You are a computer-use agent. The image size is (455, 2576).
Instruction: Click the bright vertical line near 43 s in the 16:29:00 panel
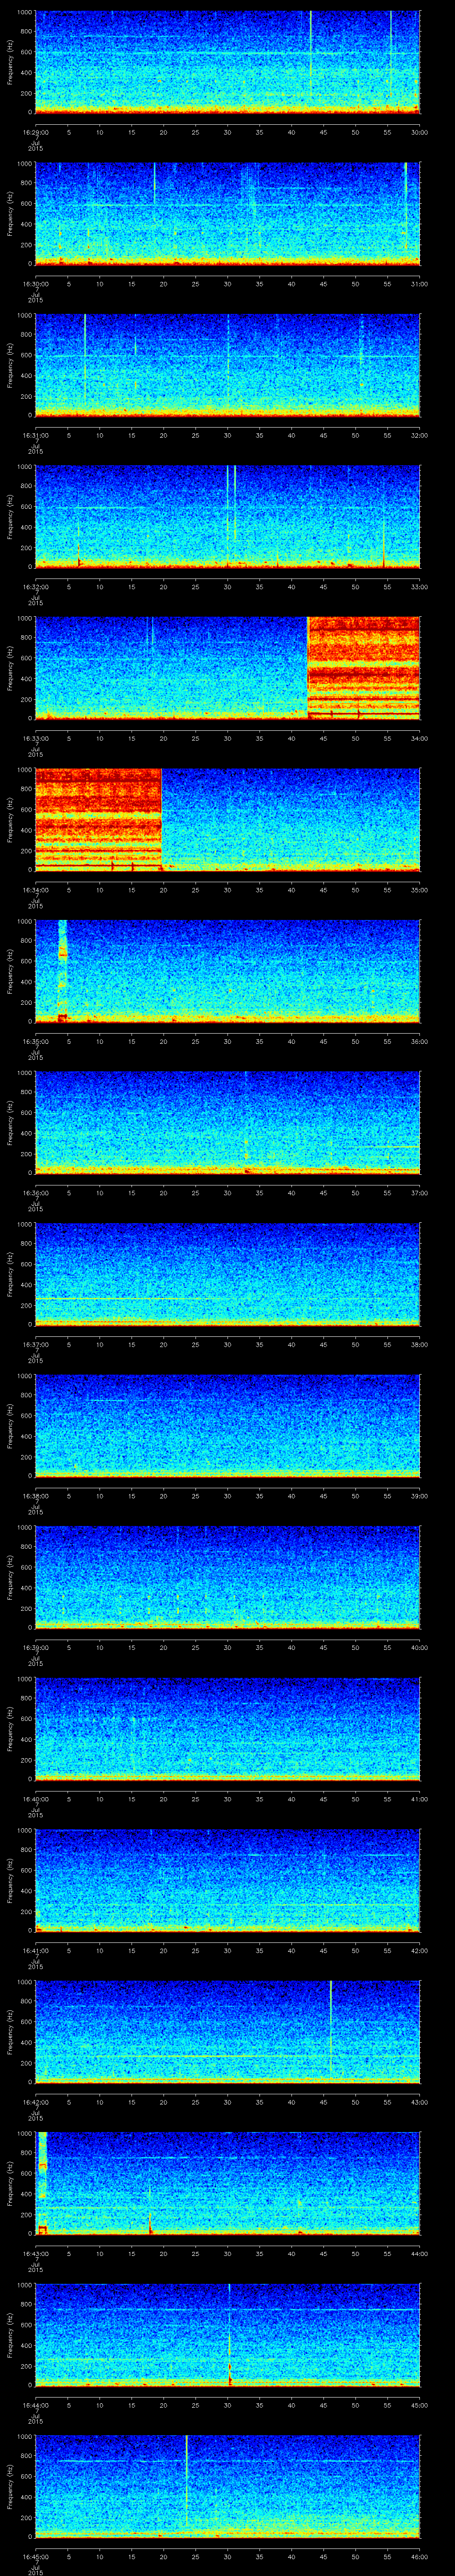(311, 55)
